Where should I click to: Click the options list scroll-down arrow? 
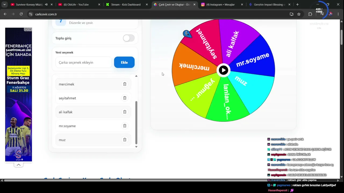[x=136, y=147]
